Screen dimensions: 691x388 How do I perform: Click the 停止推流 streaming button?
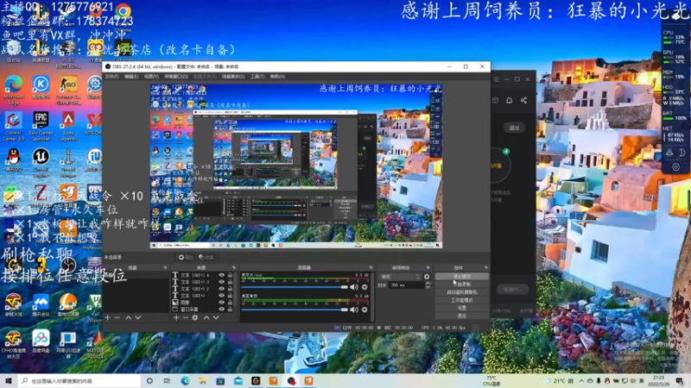[462, 276]
